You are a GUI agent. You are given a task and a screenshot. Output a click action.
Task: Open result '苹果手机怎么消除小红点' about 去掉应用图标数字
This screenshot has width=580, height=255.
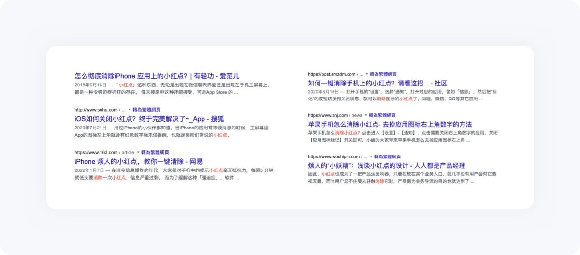390,124
